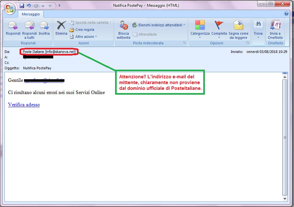Mark message with Segna come da leggere
The width and height of the screenshot is (294, 207).
239,30
